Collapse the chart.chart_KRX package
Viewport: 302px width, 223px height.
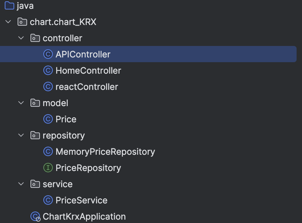click(x=8, y=22)
